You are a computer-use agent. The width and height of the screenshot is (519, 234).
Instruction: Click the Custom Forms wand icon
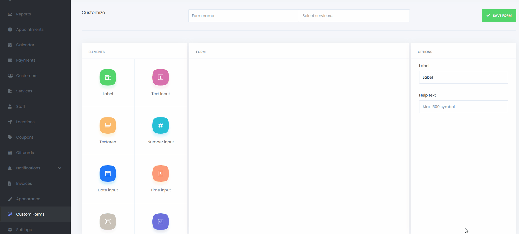tap(10, 214)
